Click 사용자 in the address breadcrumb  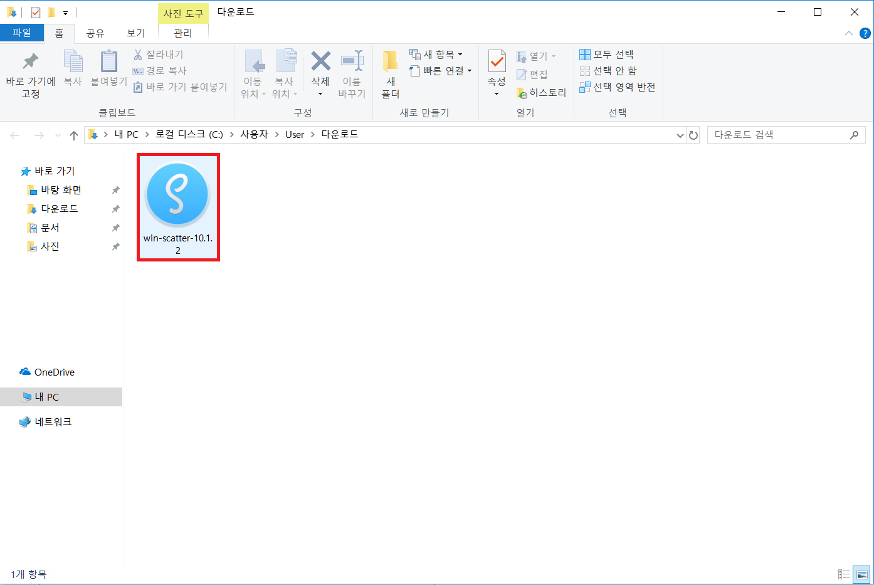coord(254,135)
